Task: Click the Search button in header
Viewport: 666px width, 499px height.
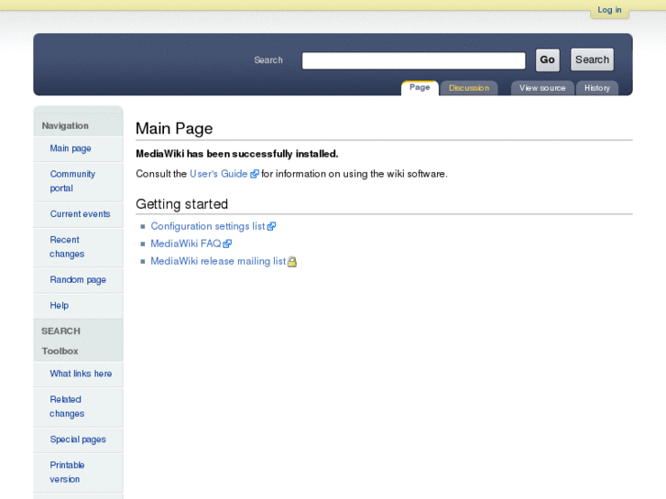Action: (x=592, y=60)
